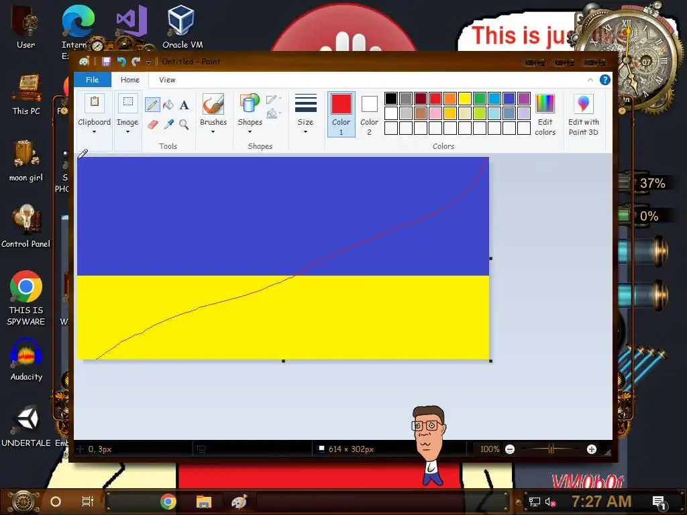
Task: Open Customize Quick Access Toolbar dropdown
Action: 148,62
